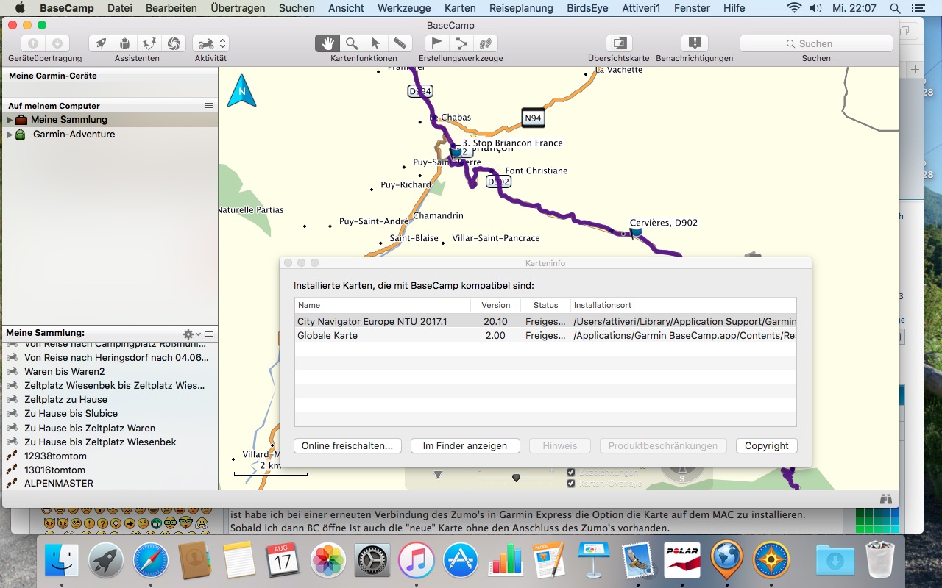Choose the arrow selection tool
The height and width of the screenshot is (588, 942).
375,43
